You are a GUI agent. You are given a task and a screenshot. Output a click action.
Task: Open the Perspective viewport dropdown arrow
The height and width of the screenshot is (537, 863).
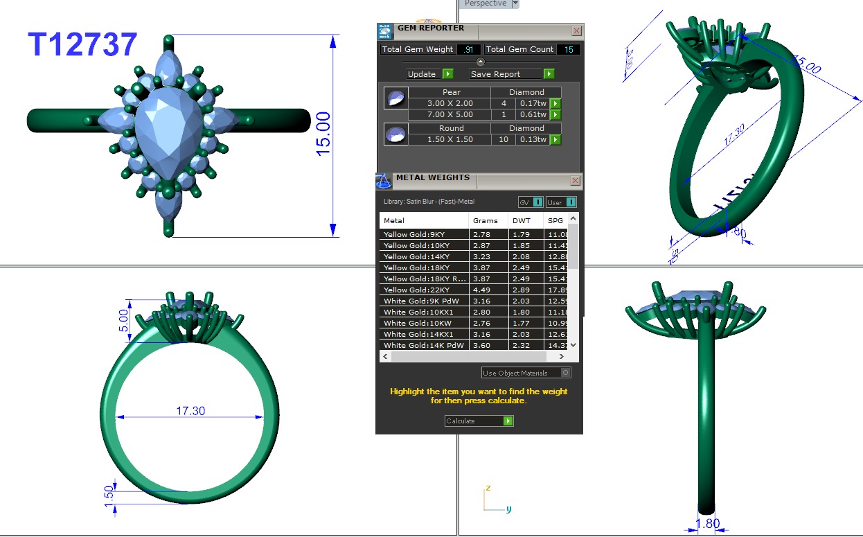pos(515,3)
